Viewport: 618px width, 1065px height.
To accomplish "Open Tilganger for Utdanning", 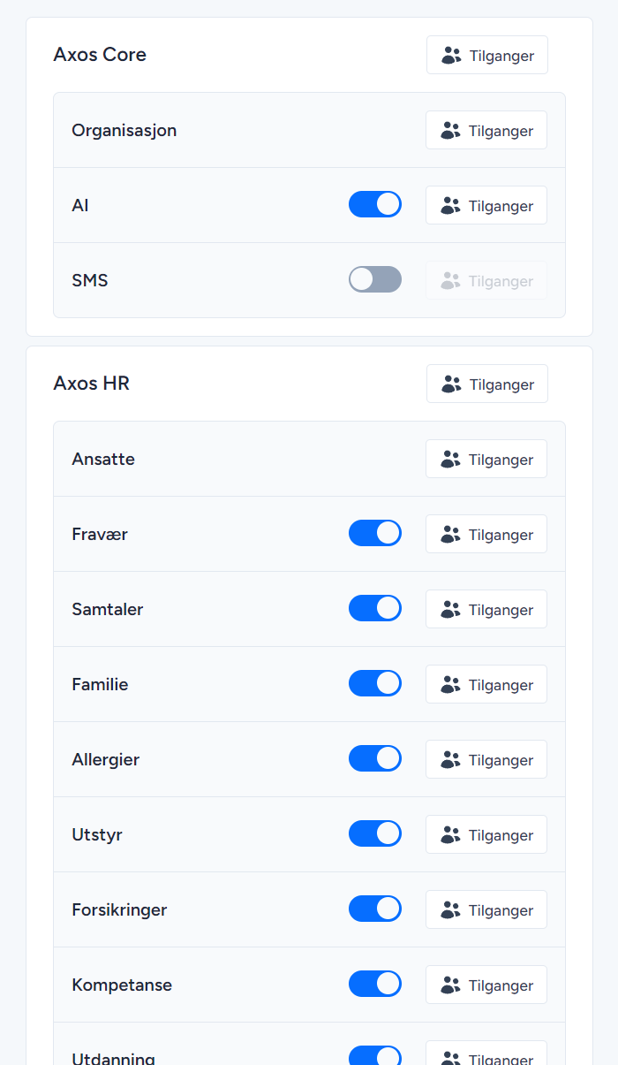I will pyautogui.click(x=486, y=1057).
